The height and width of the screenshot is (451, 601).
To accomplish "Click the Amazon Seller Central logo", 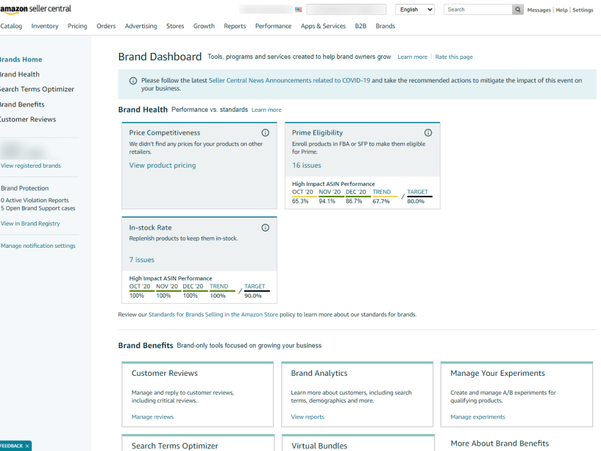I will (35, 9).
